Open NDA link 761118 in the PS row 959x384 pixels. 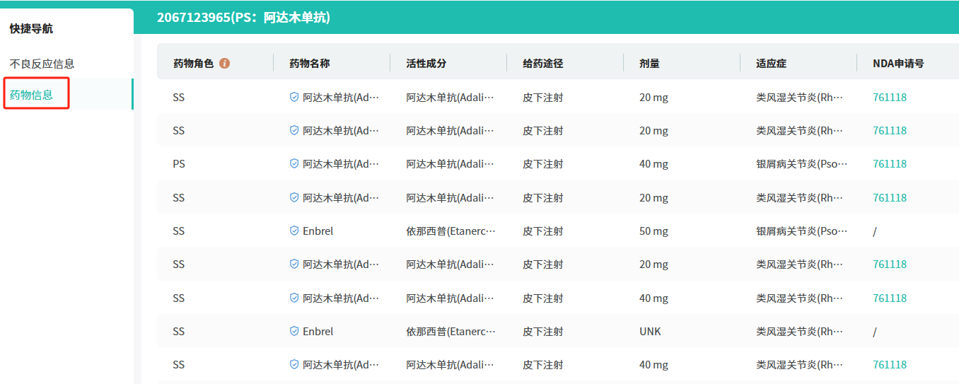pyautogui.click(x=890, y=163)
